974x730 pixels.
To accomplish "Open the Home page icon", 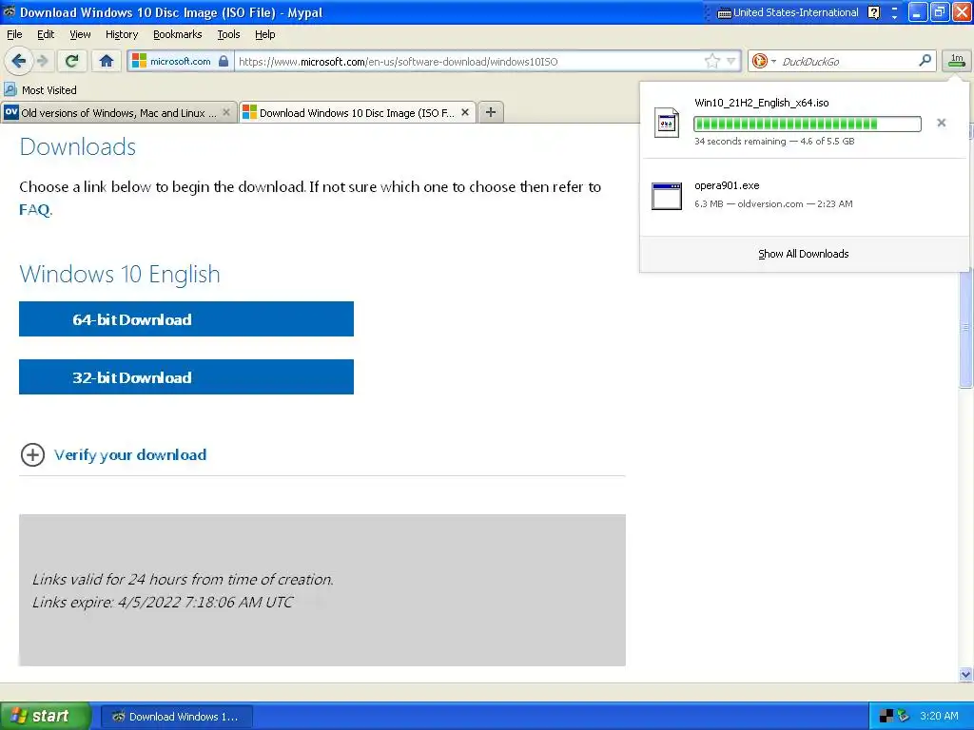I will (107, 61).
